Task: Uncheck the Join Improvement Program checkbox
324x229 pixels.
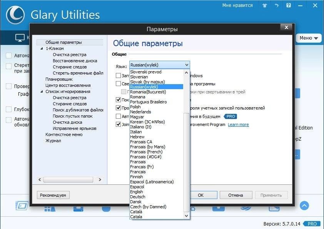Action: point(118,124)
